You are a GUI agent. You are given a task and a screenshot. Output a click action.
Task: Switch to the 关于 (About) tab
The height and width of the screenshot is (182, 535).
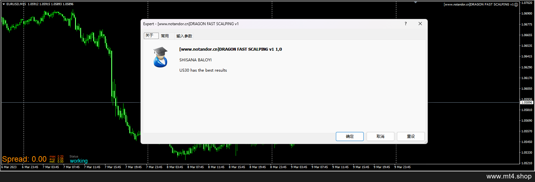click(151, 36)
